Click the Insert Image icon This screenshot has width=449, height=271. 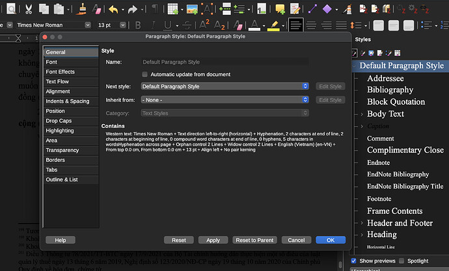192,9
